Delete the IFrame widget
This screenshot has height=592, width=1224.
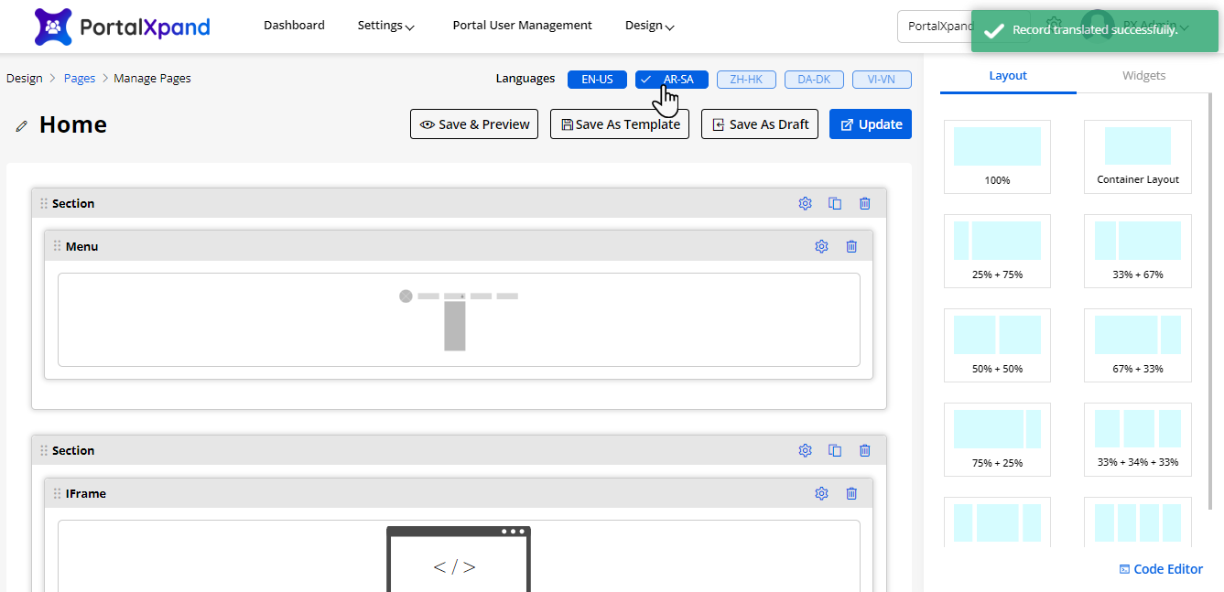click(x=851, y=493)
